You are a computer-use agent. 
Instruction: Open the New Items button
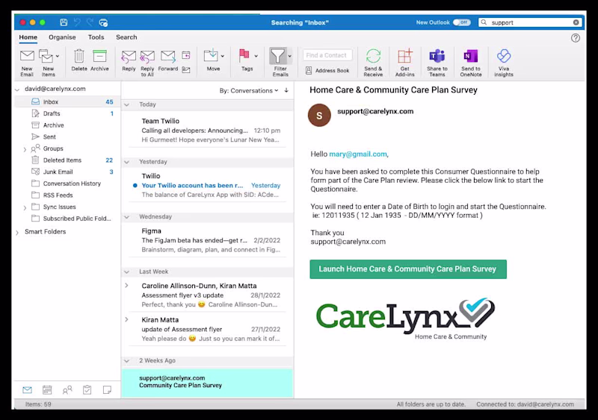tap(48, 63)
